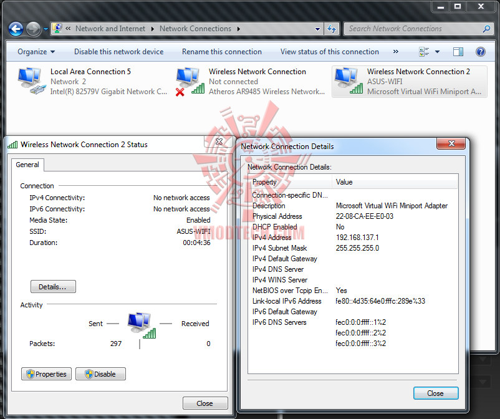Open recent pages dropdown beside navigation arrows
This screenshot has height=419, width=500.
pos(46,29)
